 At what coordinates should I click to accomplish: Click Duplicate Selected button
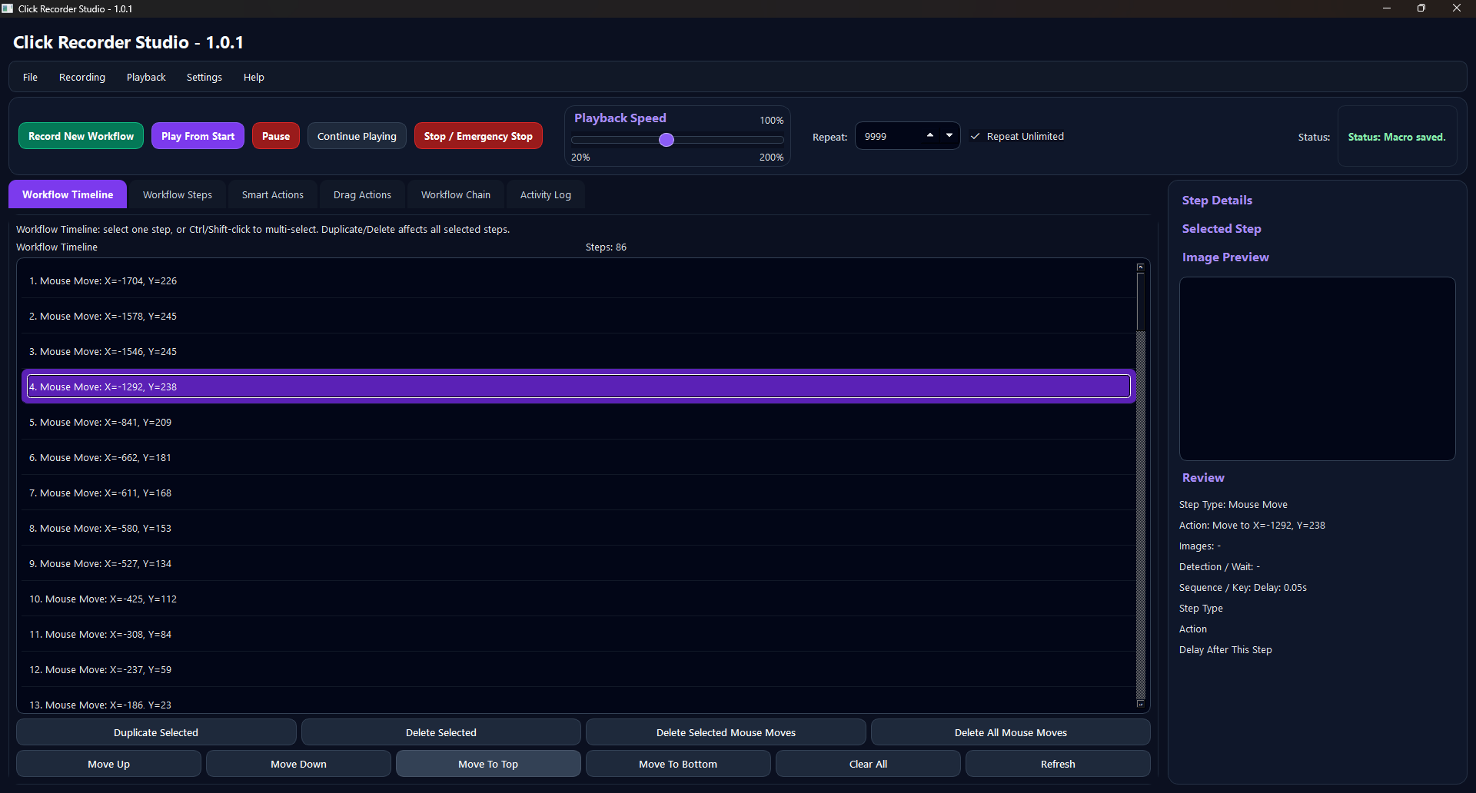[x=156, y=732]
